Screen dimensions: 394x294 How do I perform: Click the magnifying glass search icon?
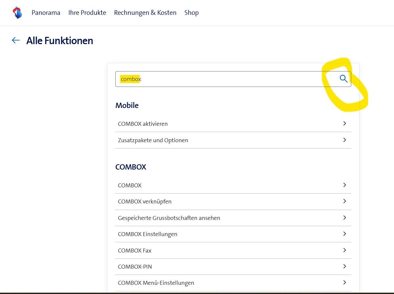pyautogui.click(x=343, y=79)
